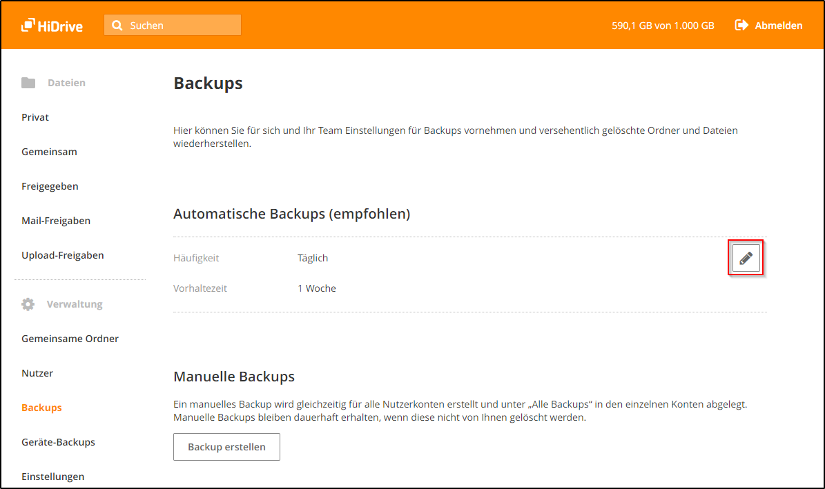Open Mail-Freigaben in sidebar
The height and width of the screenshot is (489, 825).
tap(56, 221)
